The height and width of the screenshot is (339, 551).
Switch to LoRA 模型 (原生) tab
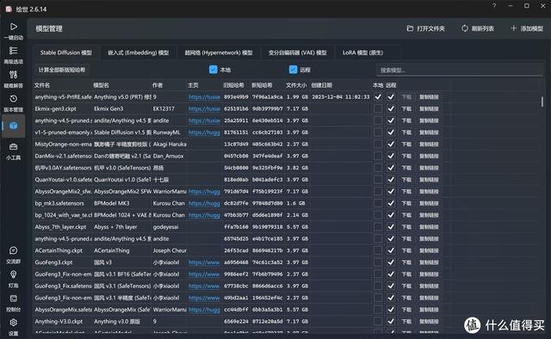click(x=363, y=52)
